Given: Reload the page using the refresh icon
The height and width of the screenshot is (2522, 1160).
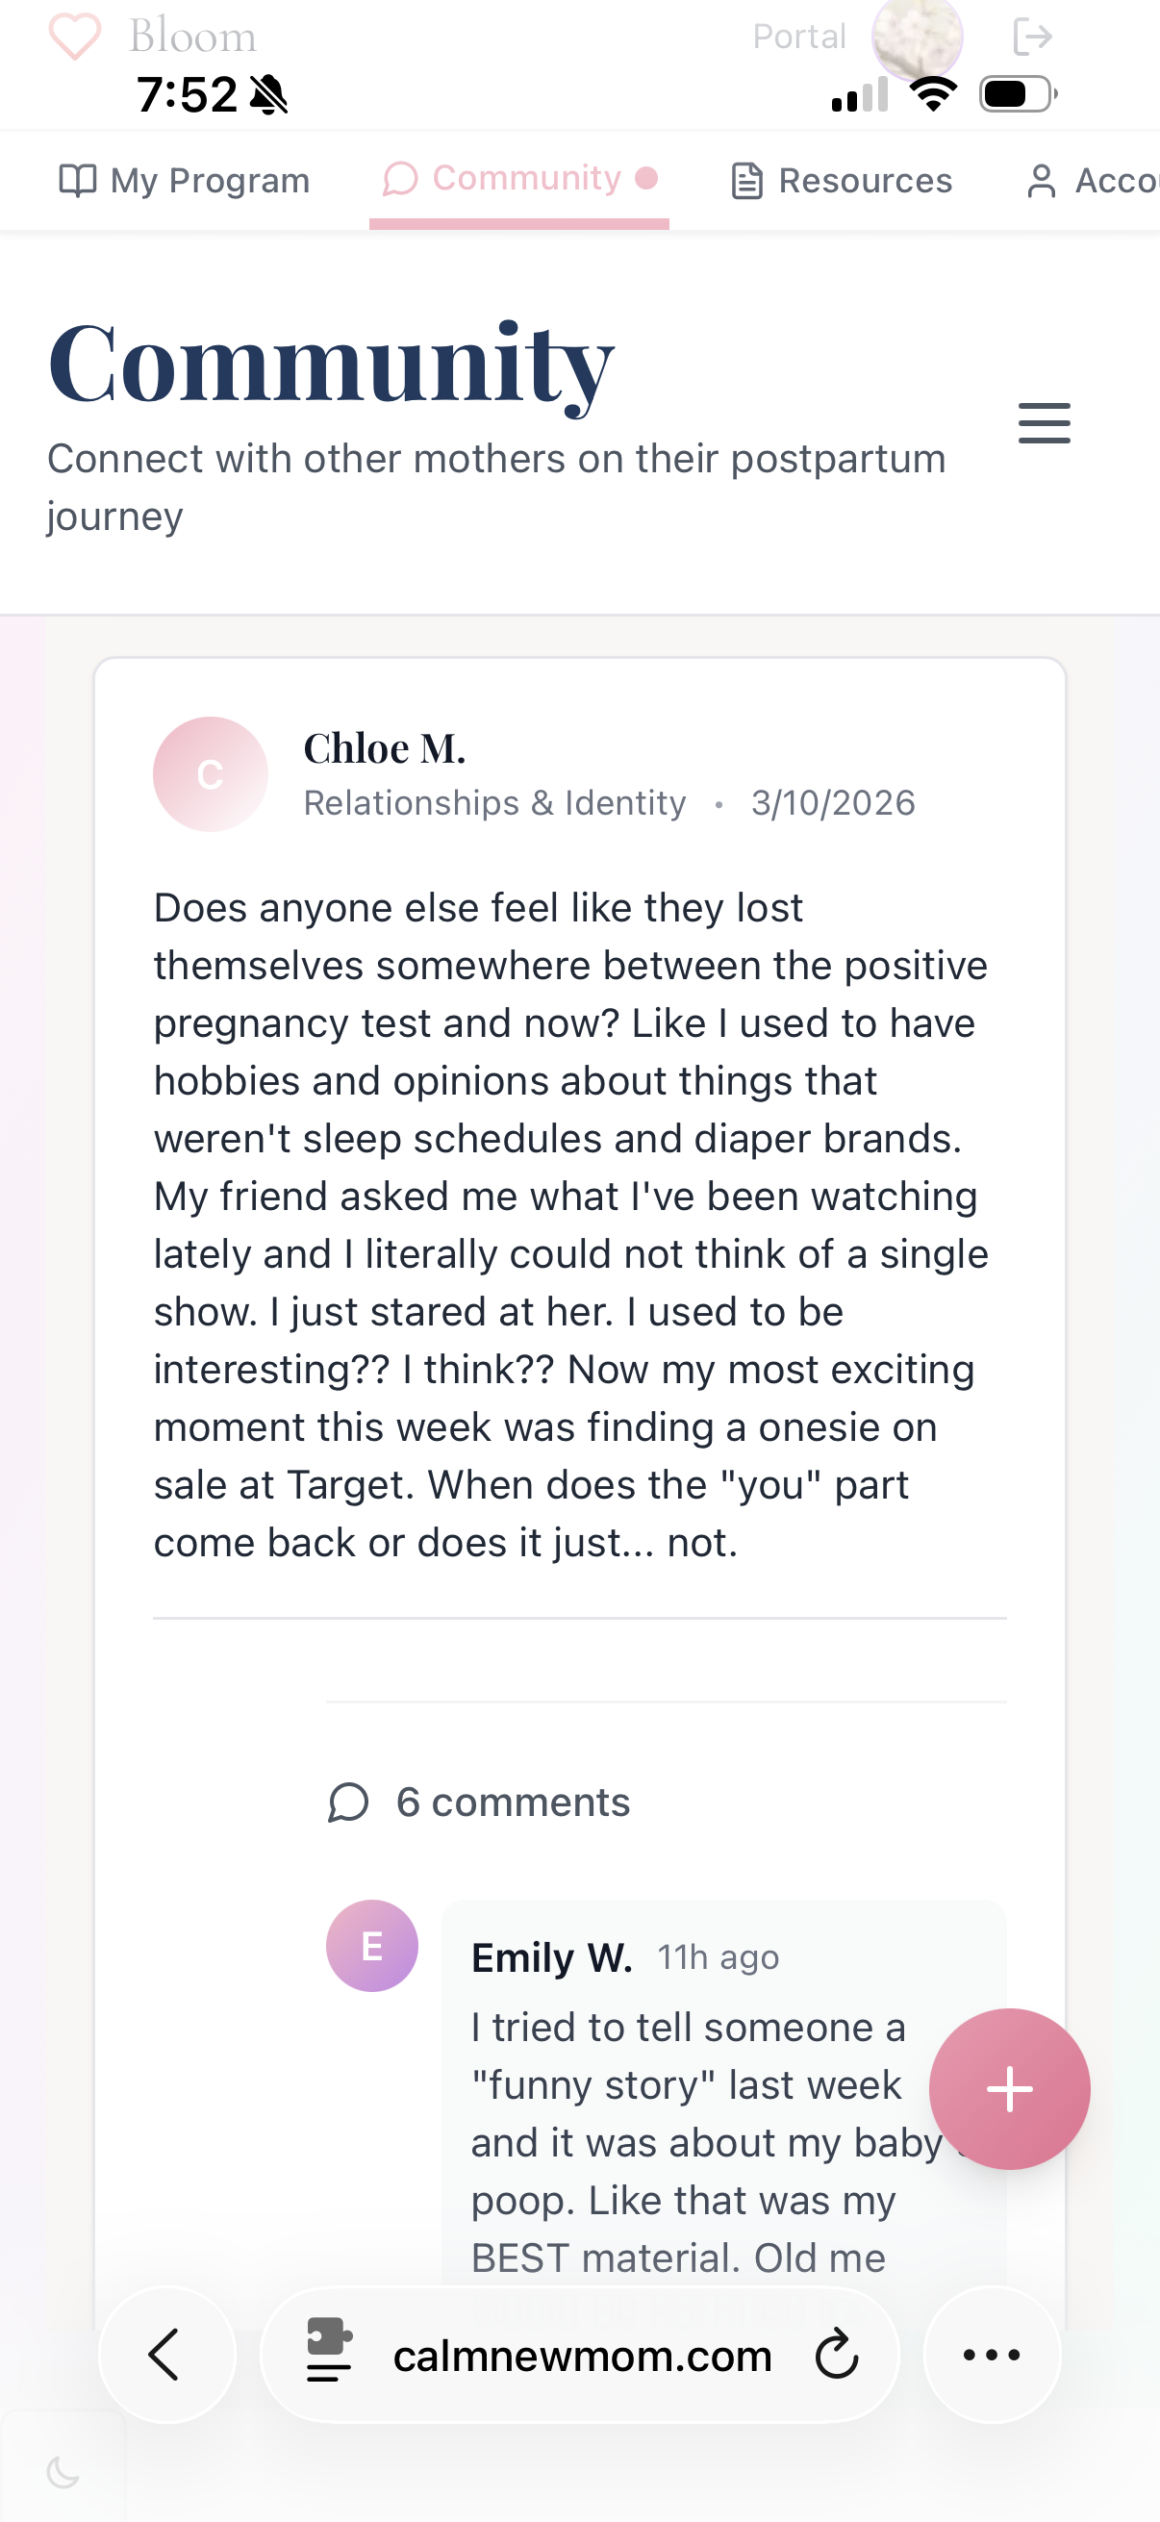Looking at the screenshot, I should click(x=836, y=2355).
